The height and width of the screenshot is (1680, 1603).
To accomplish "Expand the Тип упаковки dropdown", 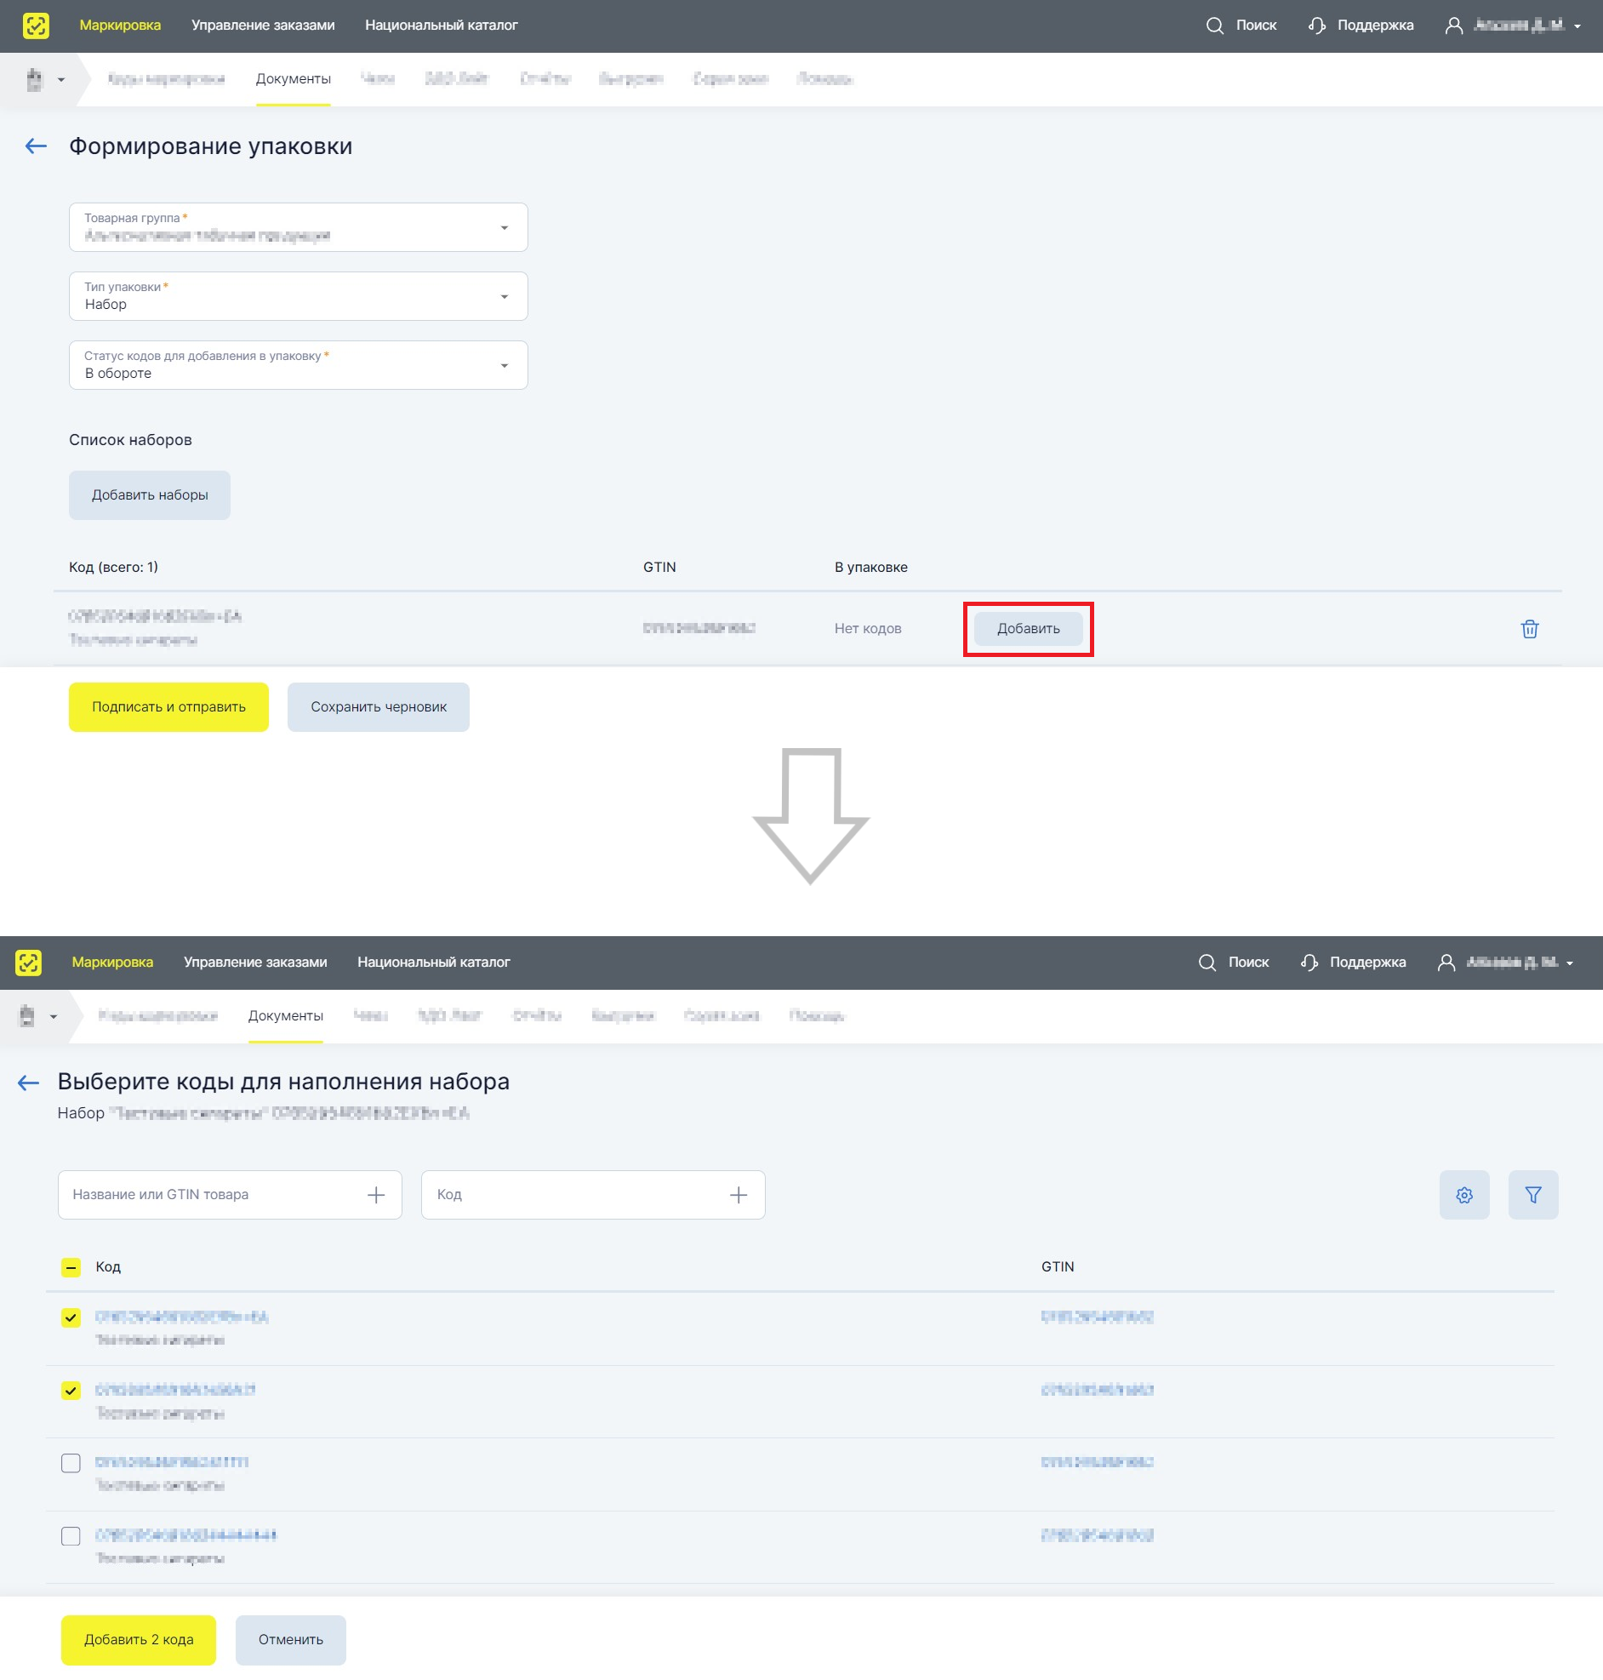I will (298, 296).
